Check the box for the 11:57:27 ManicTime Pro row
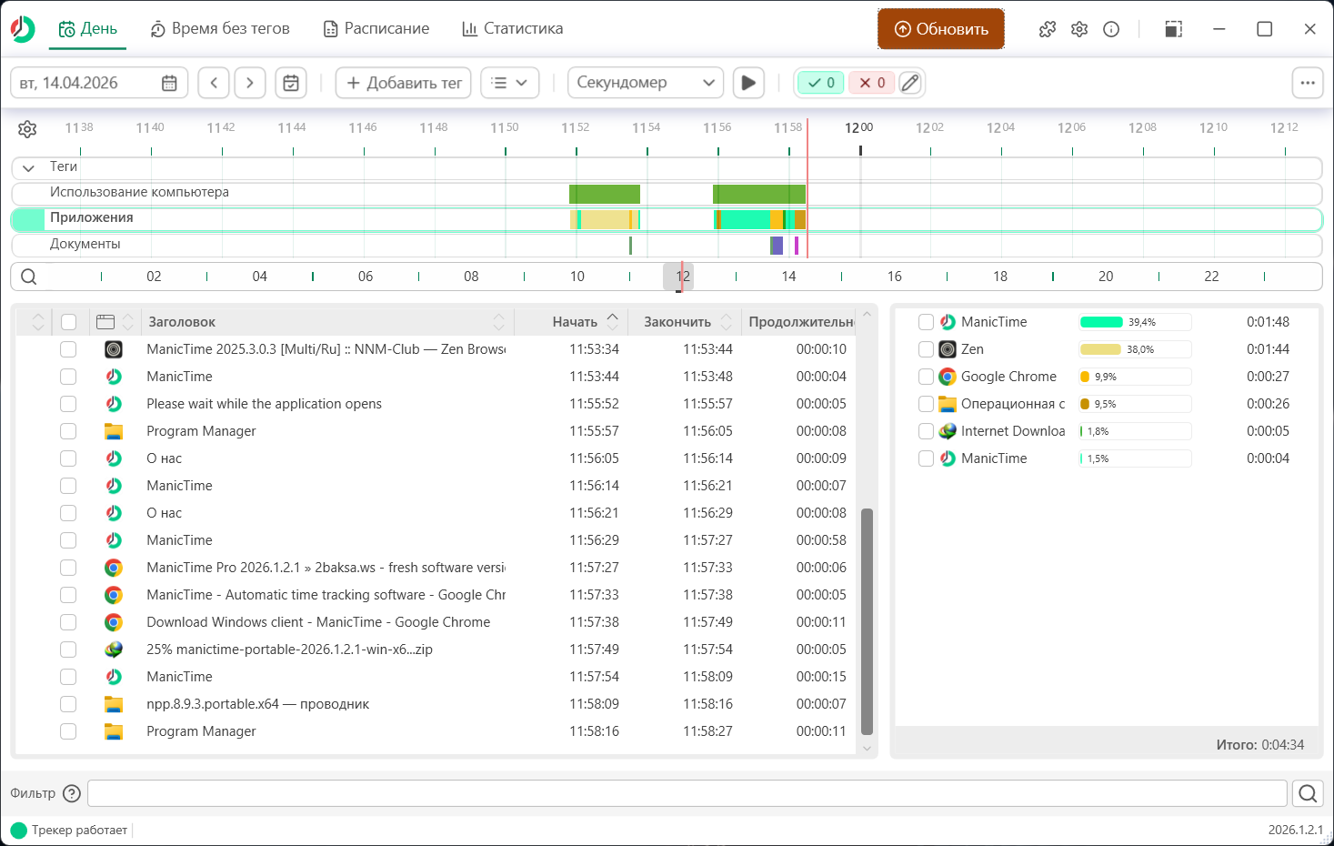 68,568
